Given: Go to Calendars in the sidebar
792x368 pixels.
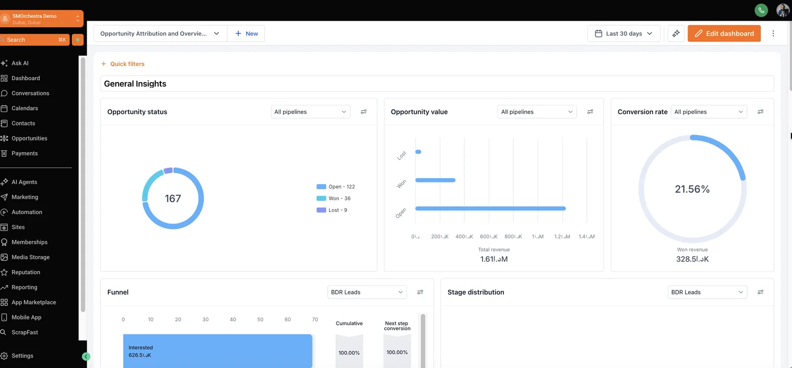Looking at the screenshot, I should click(x=25, y=108).
